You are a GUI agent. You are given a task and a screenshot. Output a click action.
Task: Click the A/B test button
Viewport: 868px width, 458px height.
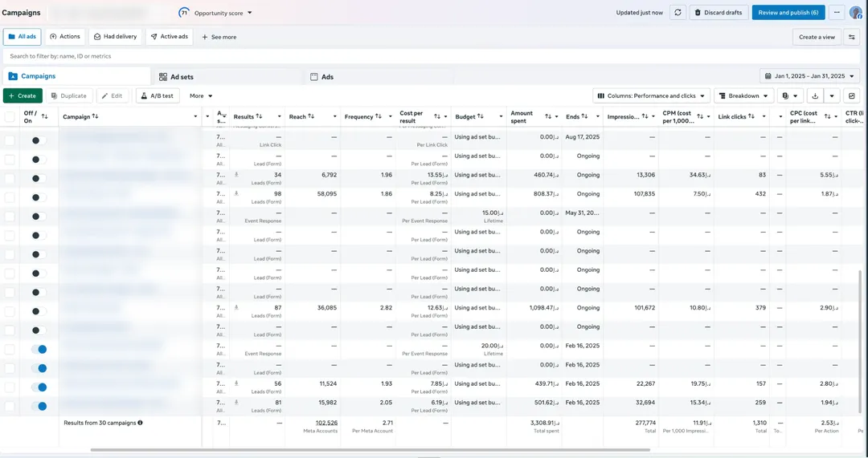[x=158, y=95]
